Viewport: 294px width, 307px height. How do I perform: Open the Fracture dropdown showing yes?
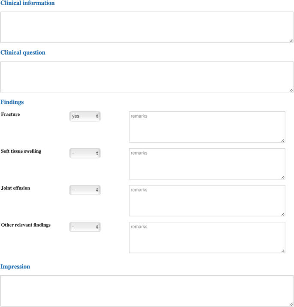[85, 116]
